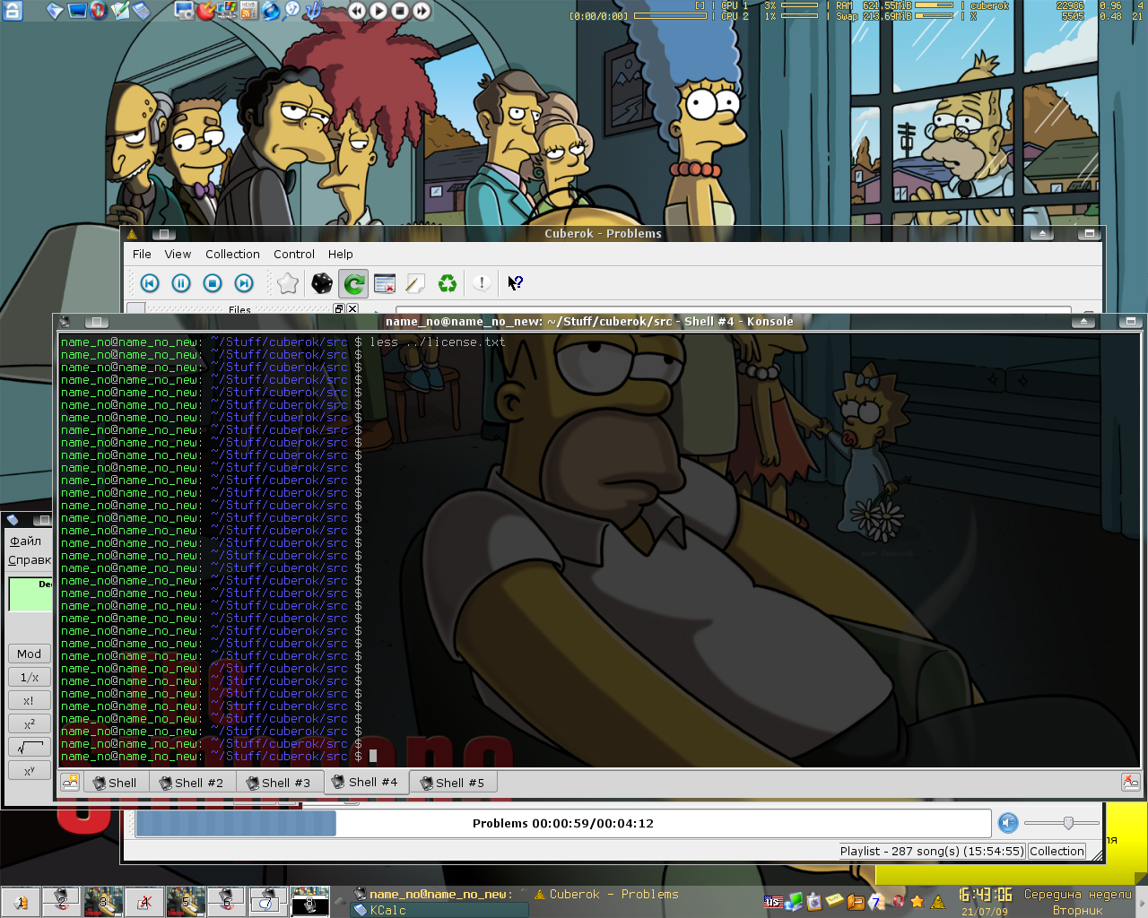
Task: Click the What's This help cursor icon
Action: (x=515, y=283)
